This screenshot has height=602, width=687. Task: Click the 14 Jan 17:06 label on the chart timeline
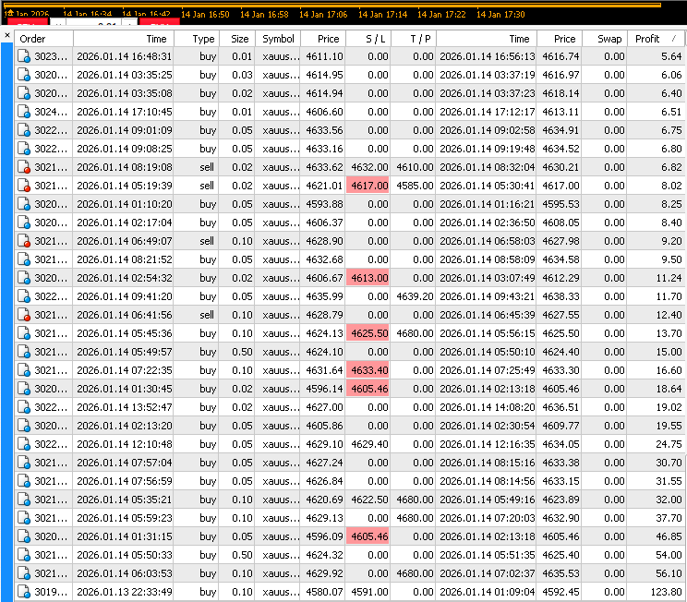pyautogui.click(x=329, y=15)
